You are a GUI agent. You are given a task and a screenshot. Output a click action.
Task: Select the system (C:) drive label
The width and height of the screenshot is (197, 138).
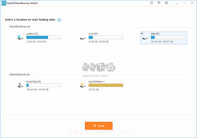[x=32, y=34]
